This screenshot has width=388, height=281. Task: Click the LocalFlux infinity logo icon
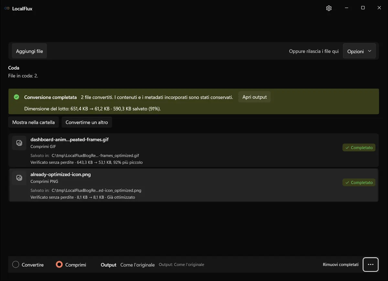7,9
